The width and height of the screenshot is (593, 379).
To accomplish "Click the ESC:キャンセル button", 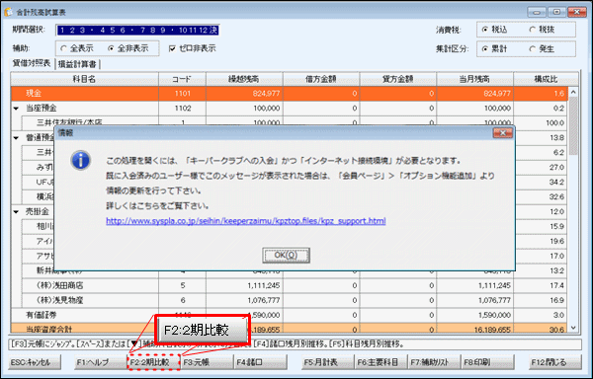I will coord(35,362).
